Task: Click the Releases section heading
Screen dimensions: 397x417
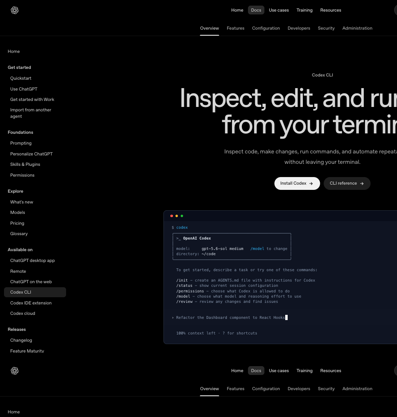Action: click(17, 330)
